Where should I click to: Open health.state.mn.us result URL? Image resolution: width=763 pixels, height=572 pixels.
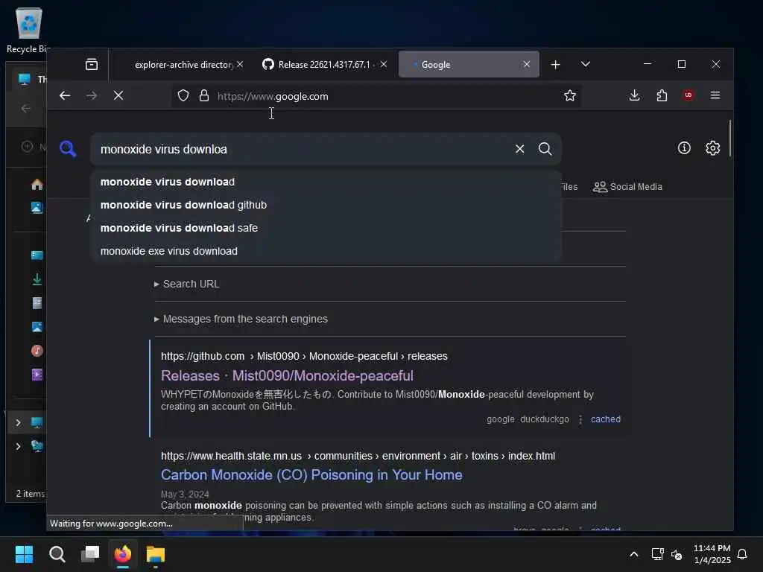point(358,457)
